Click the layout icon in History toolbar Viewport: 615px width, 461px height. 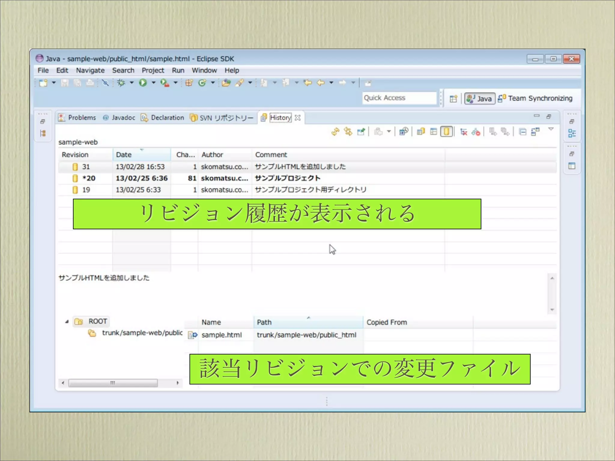(x=535, y=131)
